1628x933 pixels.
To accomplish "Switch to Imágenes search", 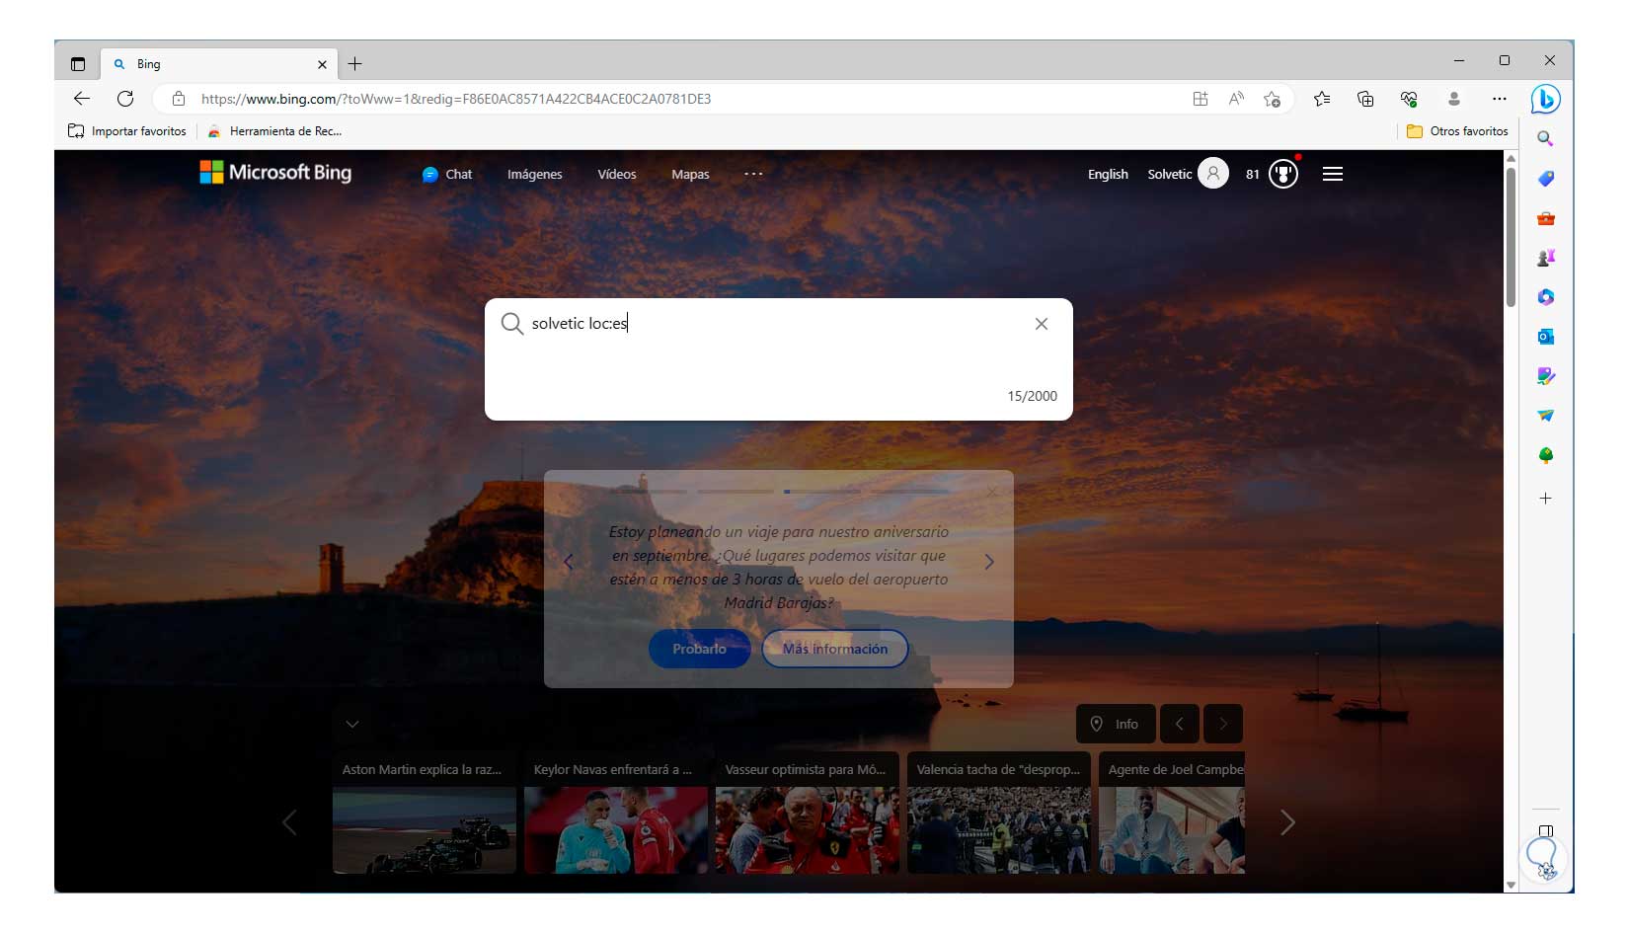I will pyautogui.click(x=535, y=175).
